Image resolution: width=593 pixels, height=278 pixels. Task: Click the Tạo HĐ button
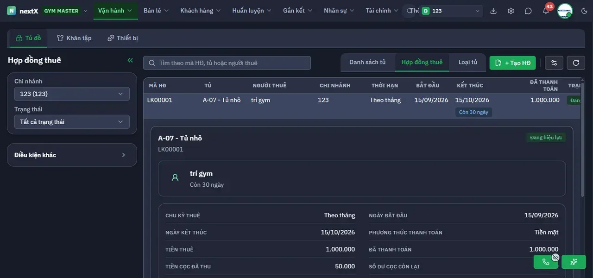513,63
